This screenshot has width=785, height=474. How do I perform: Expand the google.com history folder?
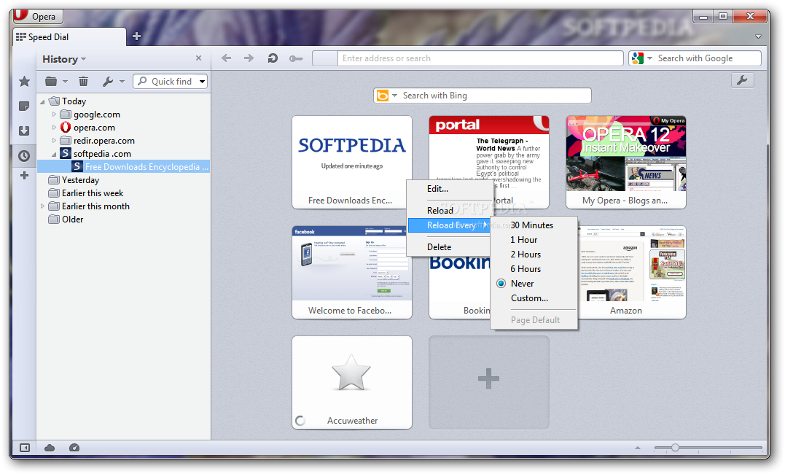pos(54,114)
